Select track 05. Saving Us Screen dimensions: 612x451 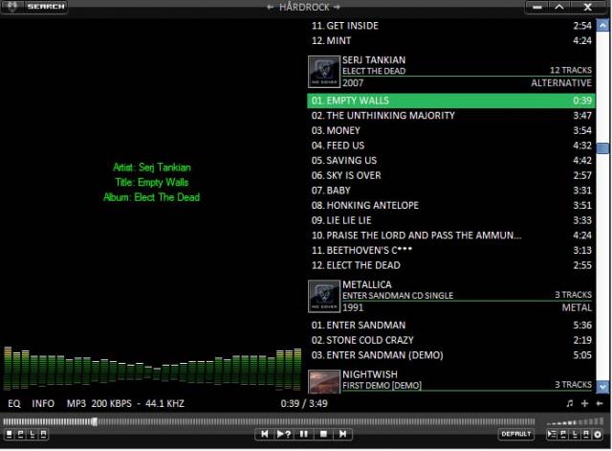(450, 161)
